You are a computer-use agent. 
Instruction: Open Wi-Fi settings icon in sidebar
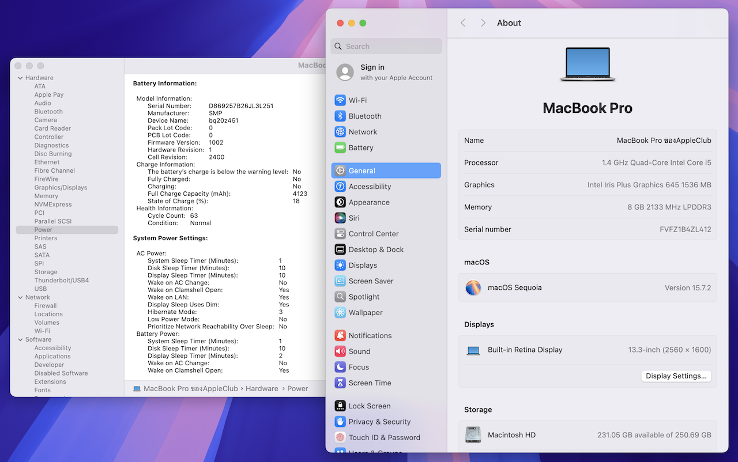(x=340, y=100)
